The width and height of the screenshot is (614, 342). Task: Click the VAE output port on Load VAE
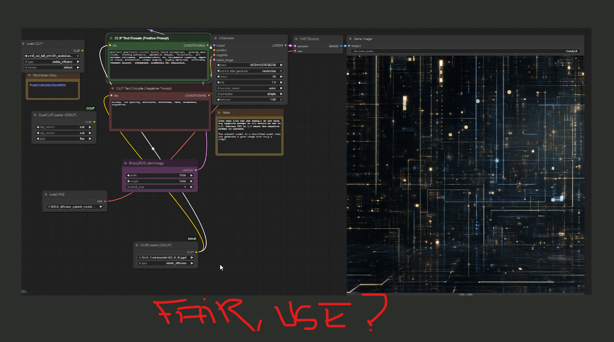coord(106,202)
